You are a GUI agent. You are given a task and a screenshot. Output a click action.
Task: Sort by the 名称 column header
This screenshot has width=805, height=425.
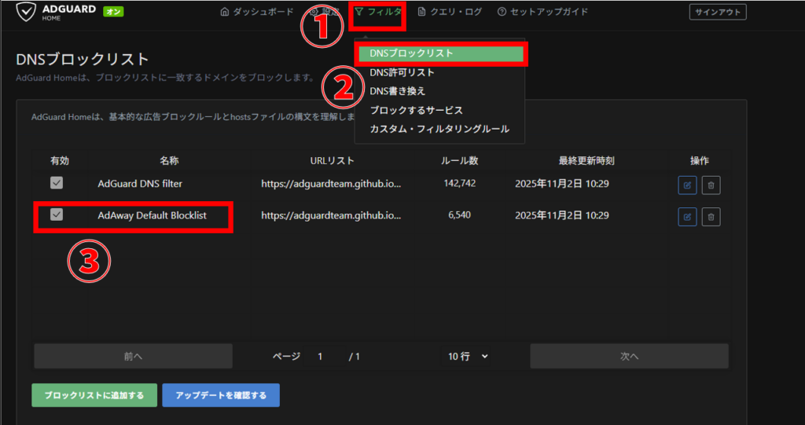coord(169,161)
